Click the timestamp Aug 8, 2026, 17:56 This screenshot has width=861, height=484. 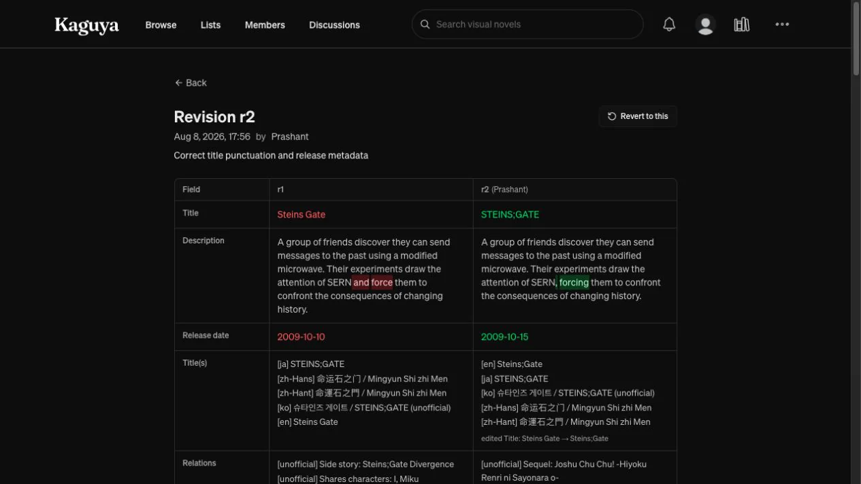[x=212, y=137]
